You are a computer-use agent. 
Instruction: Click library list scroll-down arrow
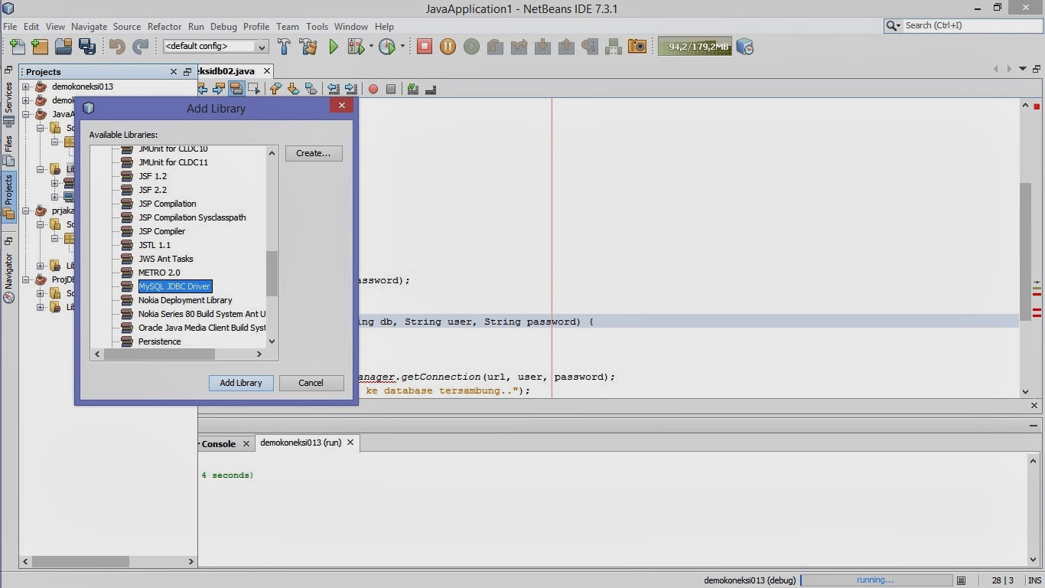(272, 341)
